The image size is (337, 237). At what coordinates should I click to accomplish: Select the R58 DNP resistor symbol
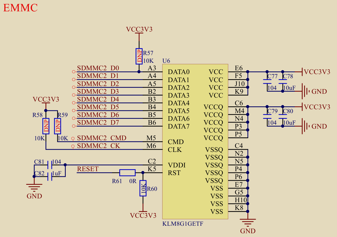point(46,126)
